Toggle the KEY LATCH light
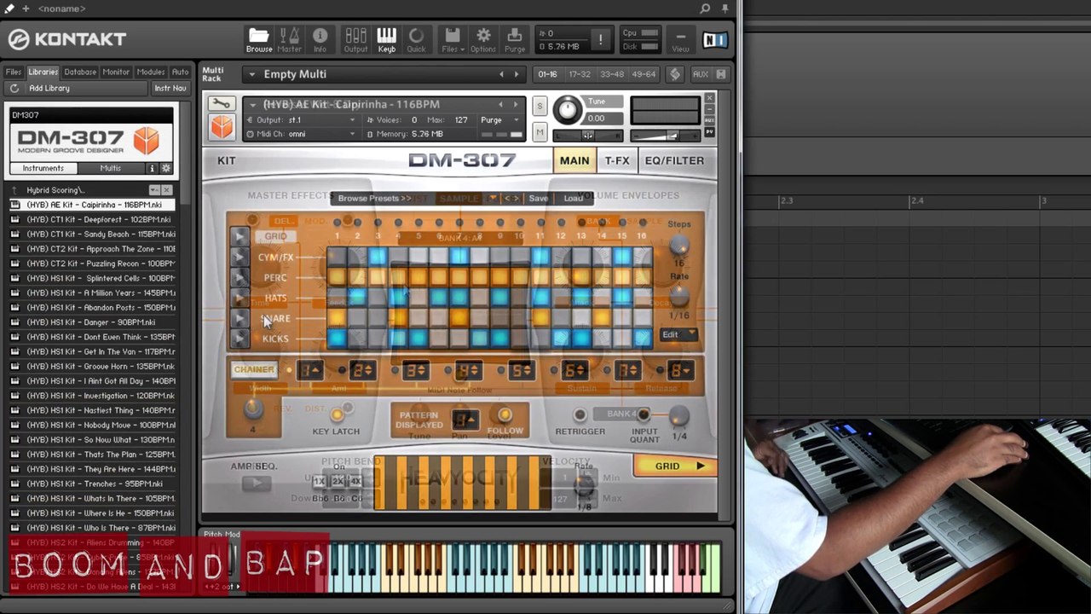 [338, 414]
